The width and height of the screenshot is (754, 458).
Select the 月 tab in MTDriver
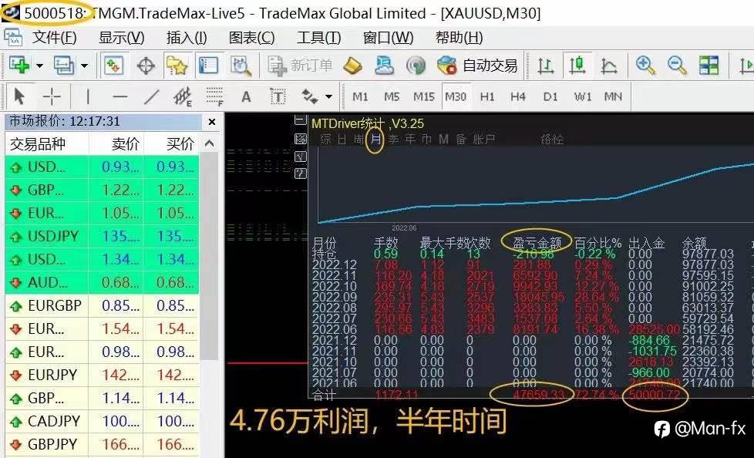pos(375,140)
